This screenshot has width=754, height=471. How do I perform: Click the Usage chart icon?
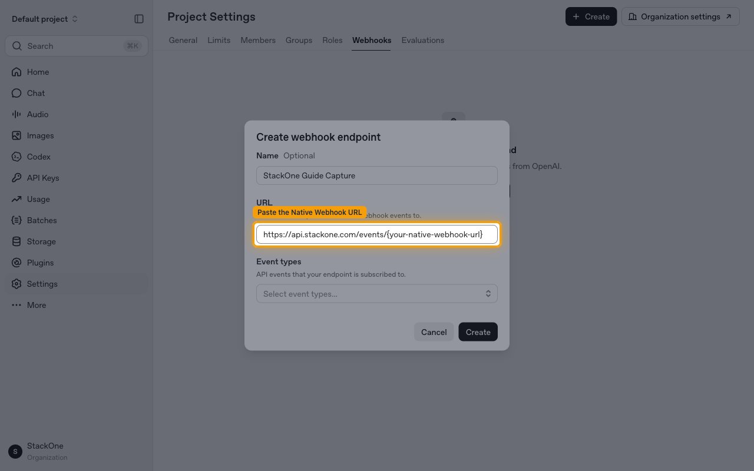[16, 199]
